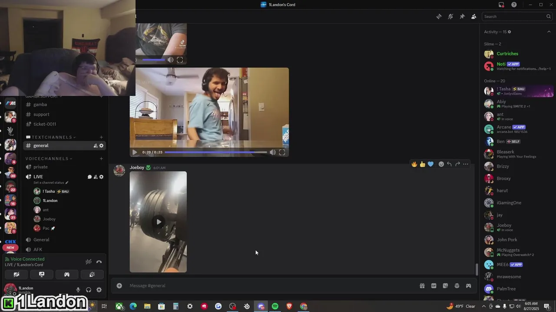
Task: Open the soundboard button
Action: 92,274
